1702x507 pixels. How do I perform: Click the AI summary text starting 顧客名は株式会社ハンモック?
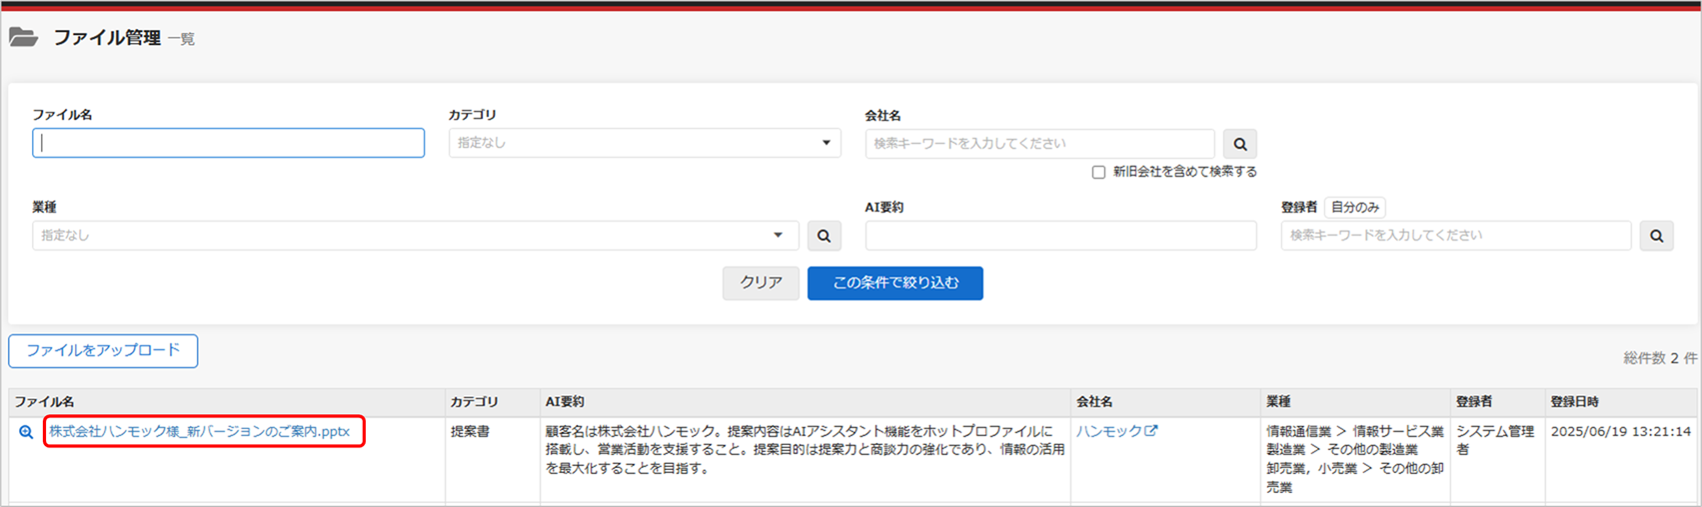click(x=805, y=449)
